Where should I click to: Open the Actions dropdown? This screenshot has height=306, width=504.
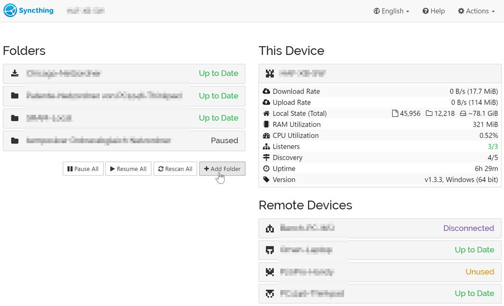[x=475, y=10]
